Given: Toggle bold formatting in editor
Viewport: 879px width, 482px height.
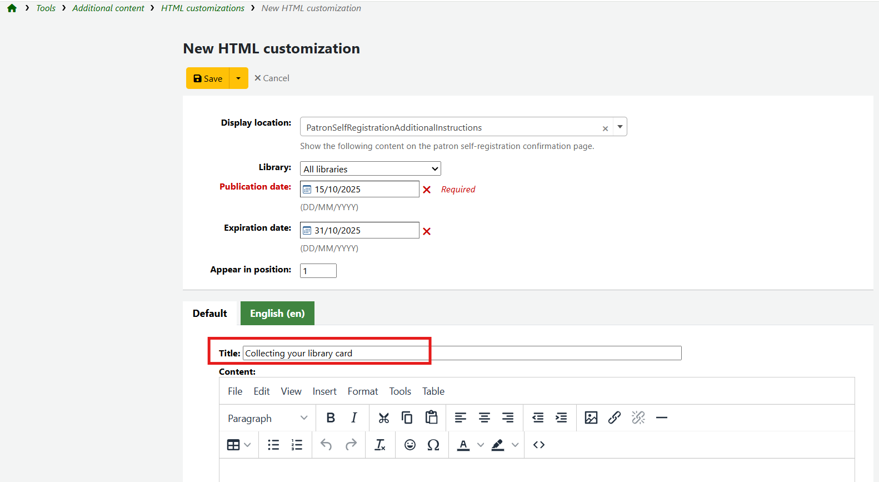Looking at the screenshot, I should [331, 418].
